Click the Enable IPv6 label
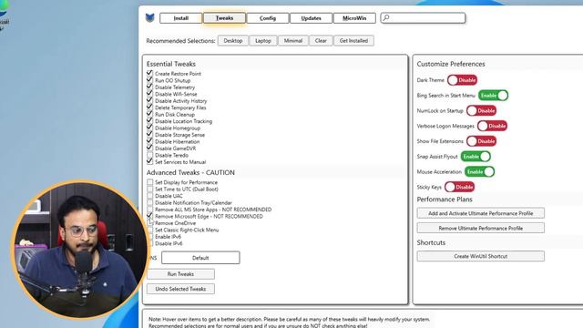Screen dimensions: 583x328 point(168,237)
